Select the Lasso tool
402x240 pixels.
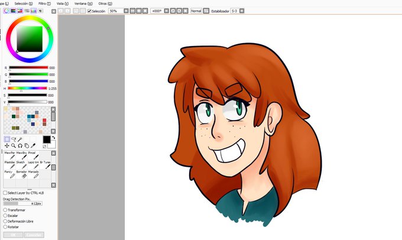pos(14,139)
